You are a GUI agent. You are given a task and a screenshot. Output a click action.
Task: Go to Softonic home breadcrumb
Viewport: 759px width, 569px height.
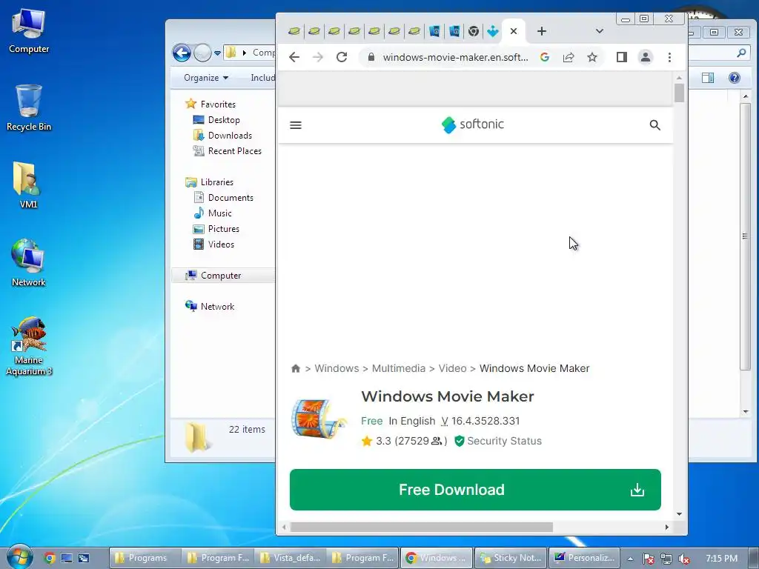pyautogui.click(x=296, y=369)
